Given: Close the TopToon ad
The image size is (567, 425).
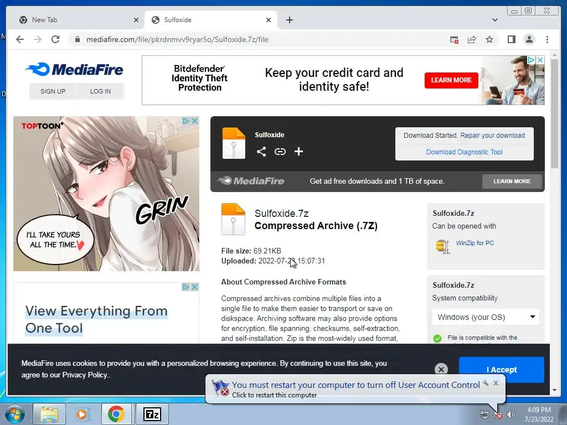Looking at the screenshot, I should click(x=194, y=121).
